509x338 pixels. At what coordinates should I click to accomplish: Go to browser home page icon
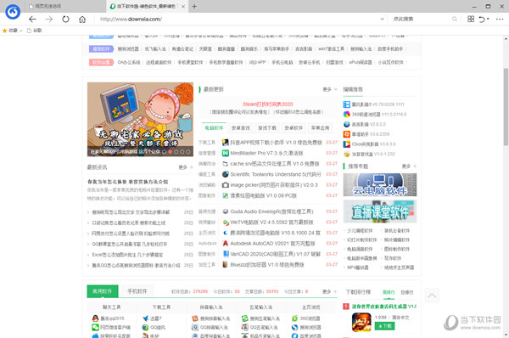[x=82, y=20]
